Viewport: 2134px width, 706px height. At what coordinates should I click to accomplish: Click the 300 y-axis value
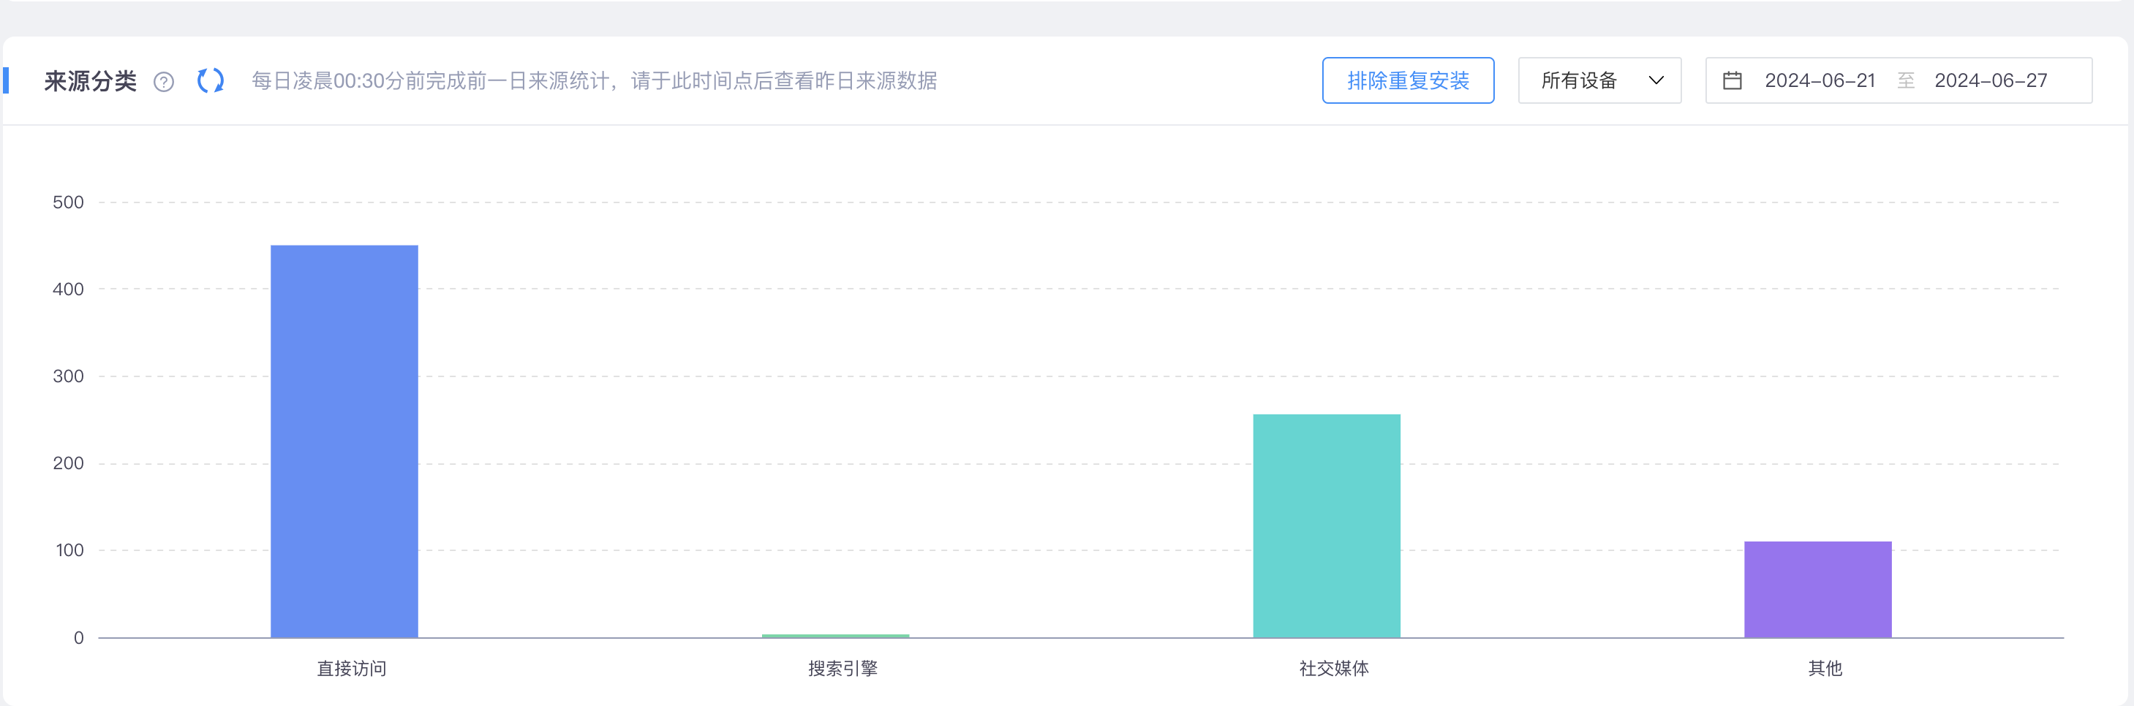coord(68,376)
